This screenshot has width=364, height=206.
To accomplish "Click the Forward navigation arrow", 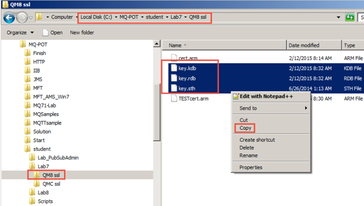I will [22, 18].
